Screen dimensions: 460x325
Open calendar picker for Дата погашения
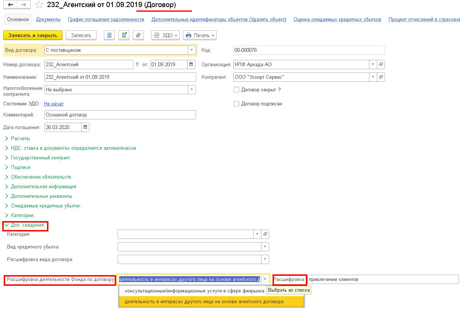[85, 128]
